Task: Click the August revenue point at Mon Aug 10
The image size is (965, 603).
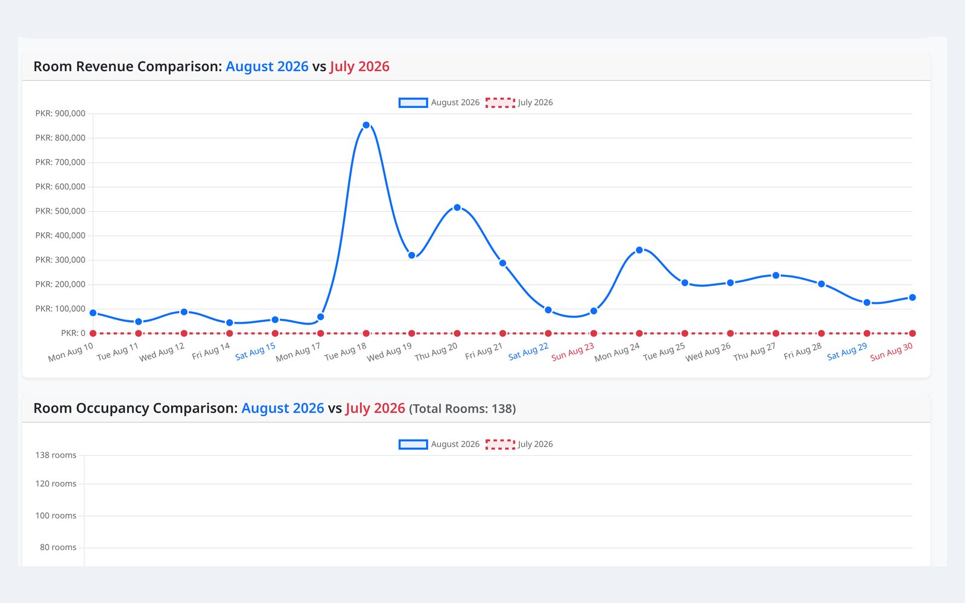Action: (x=93, y=313)
